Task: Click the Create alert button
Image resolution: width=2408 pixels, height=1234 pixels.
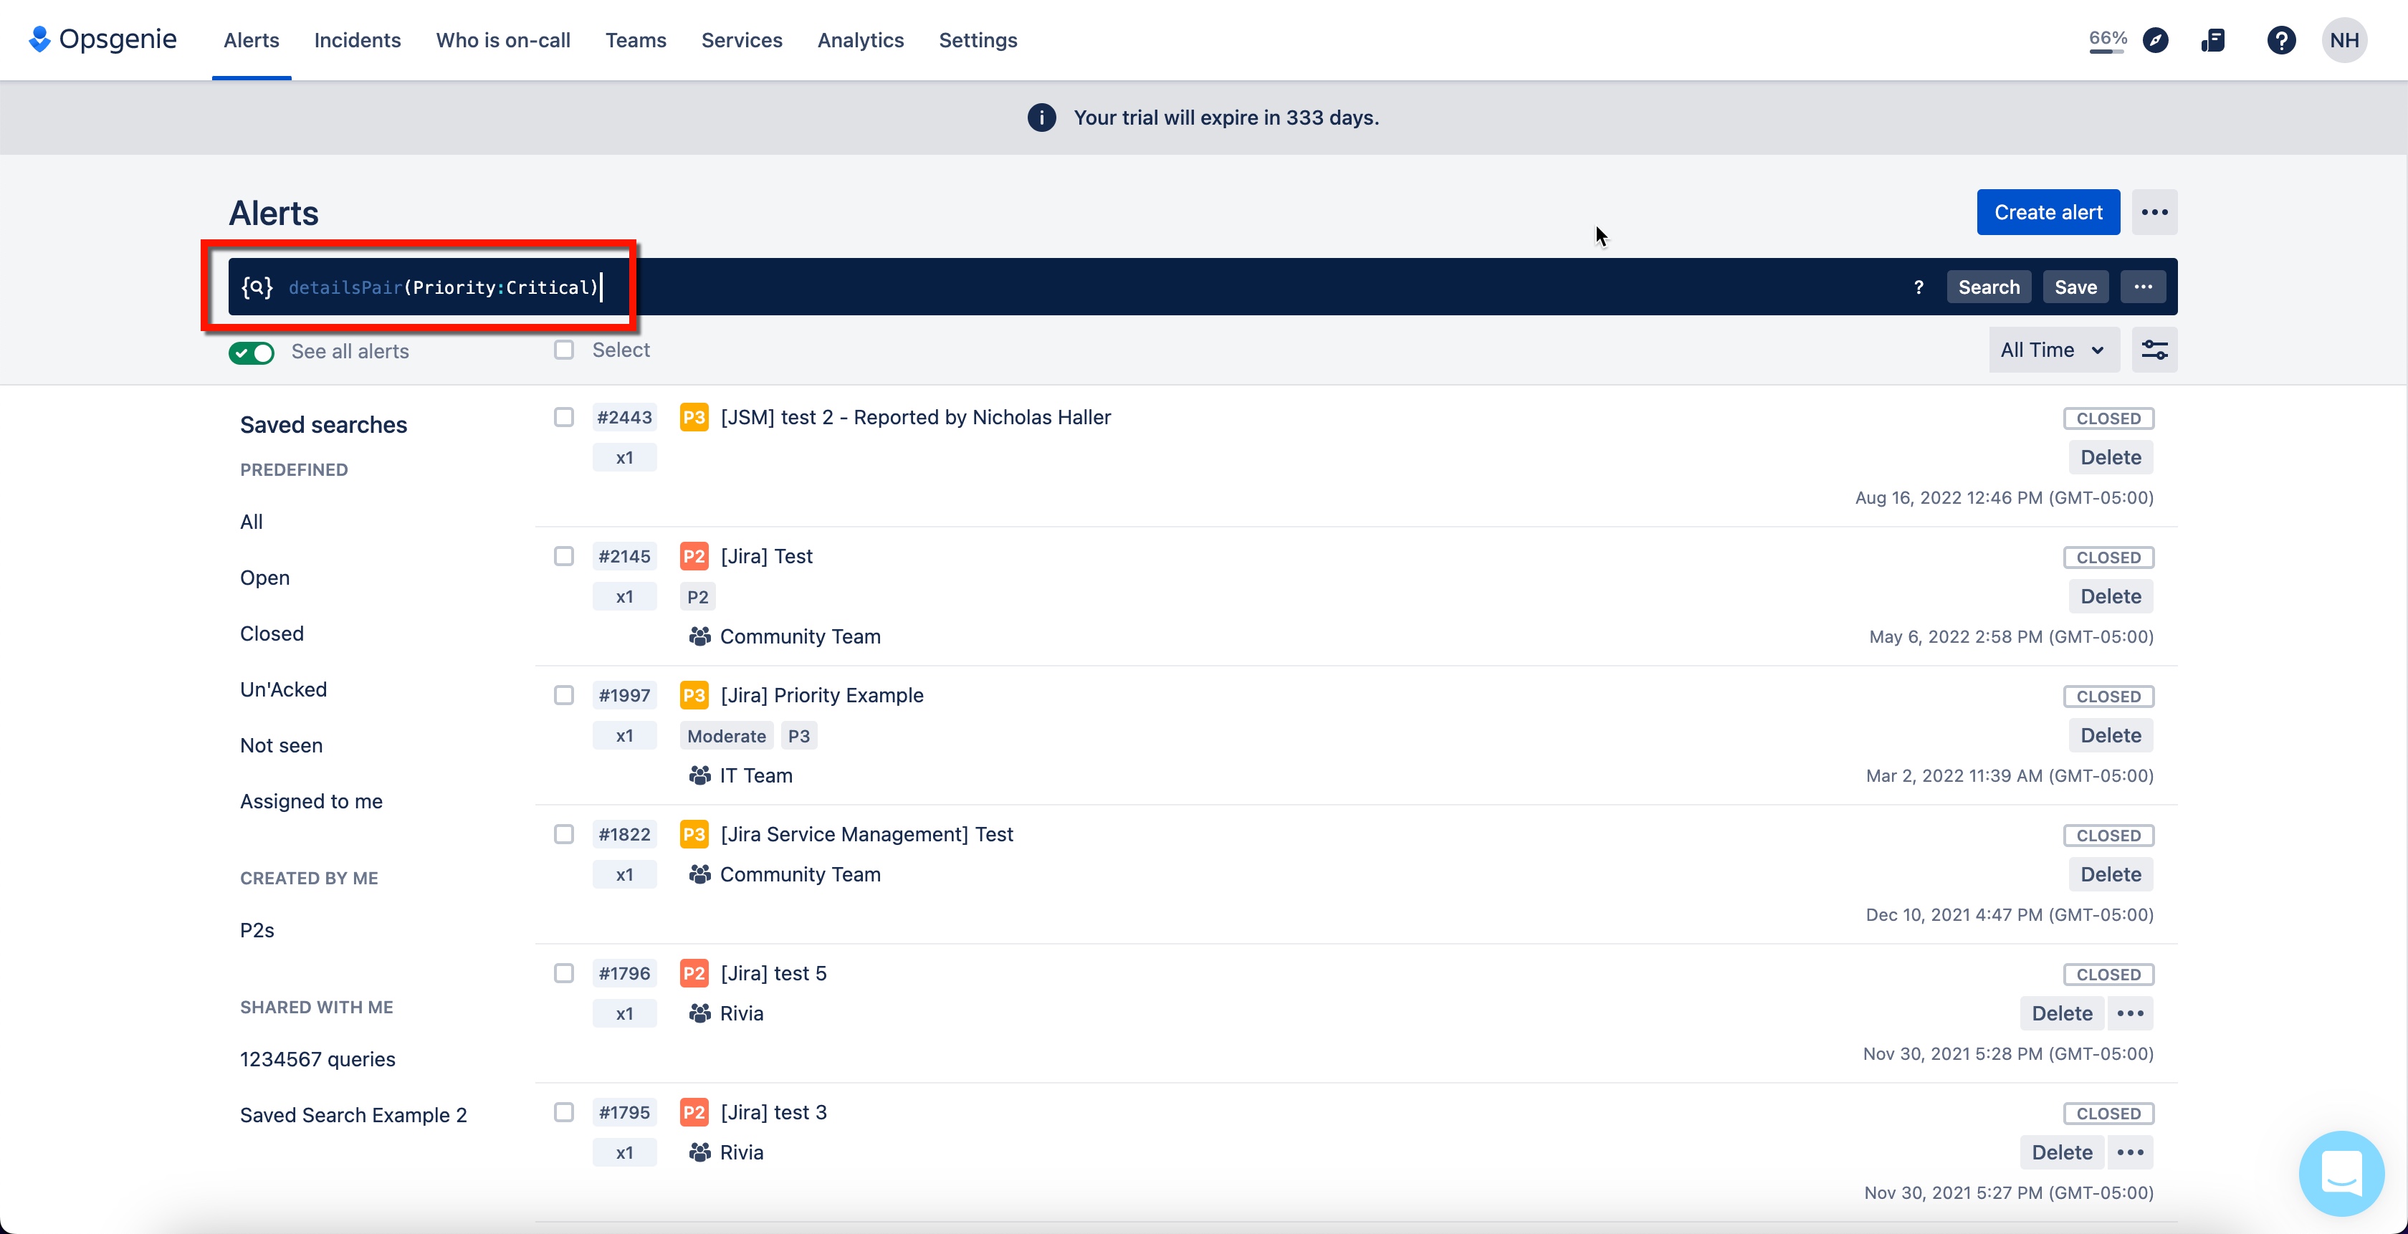Action: (2048, 212)
